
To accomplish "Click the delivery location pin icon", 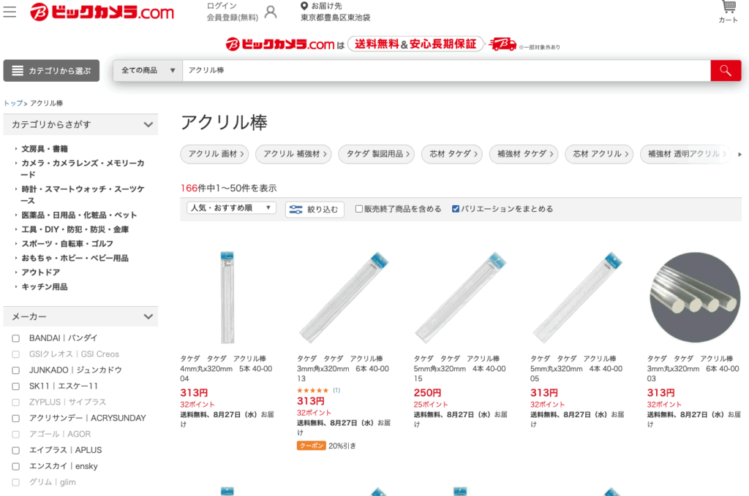I will pyautogui.click(x=304, y=6).
